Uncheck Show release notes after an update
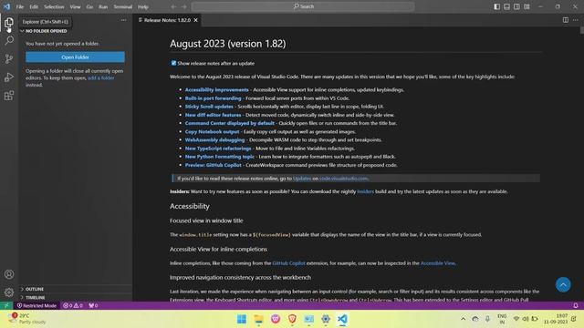The width and height of the screenshot is (584, 328). point(173,63)
